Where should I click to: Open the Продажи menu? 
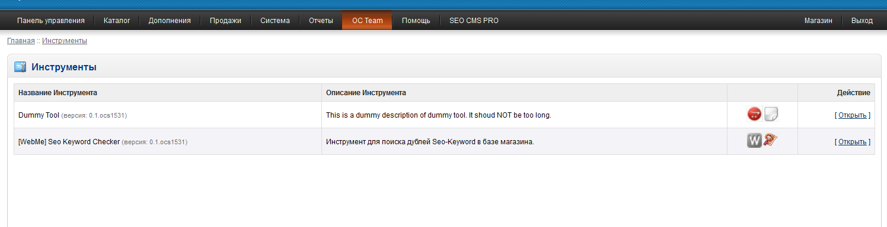pos(225,21)
